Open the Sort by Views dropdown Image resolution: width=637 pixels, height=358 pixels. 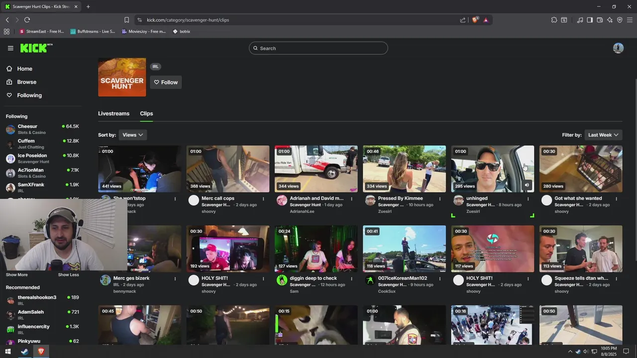click(133, 135)
